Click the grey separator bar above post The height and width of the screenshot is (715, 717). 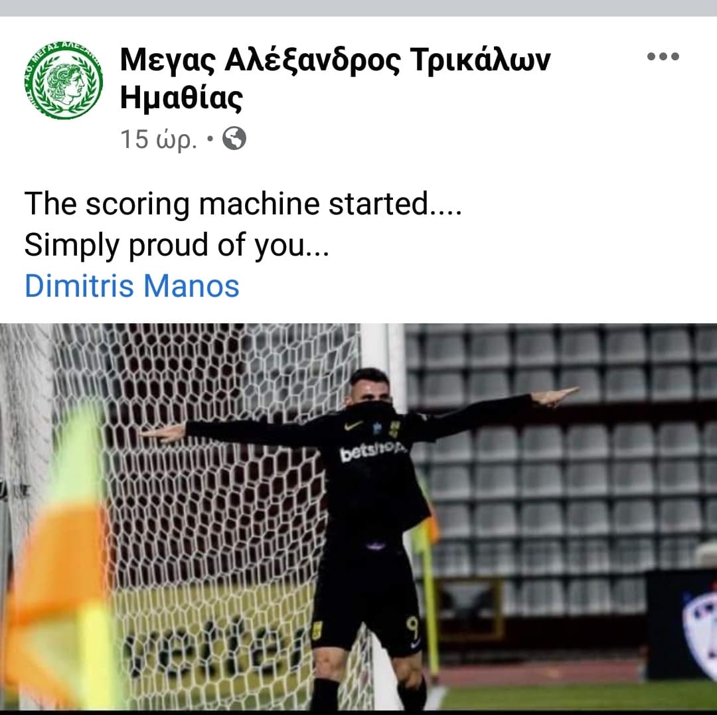point(358,8)
